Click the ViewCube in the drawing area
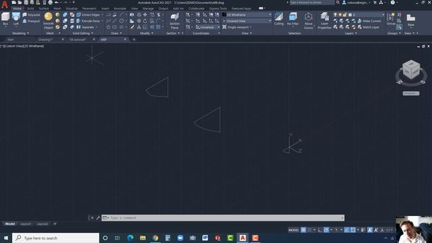 pyautogui.click(x=411, y=70)
